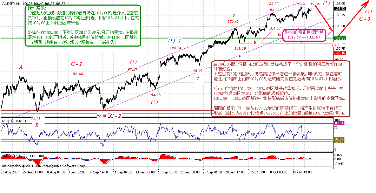This screenshot has width=376, height=193.
Task: Click the 18 Sep 16:00 time label
Action: click(167, 172)
